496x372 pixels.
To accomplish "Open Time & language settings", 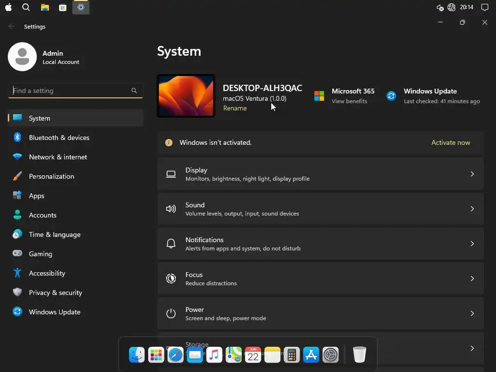I will (x=76, y=234).
